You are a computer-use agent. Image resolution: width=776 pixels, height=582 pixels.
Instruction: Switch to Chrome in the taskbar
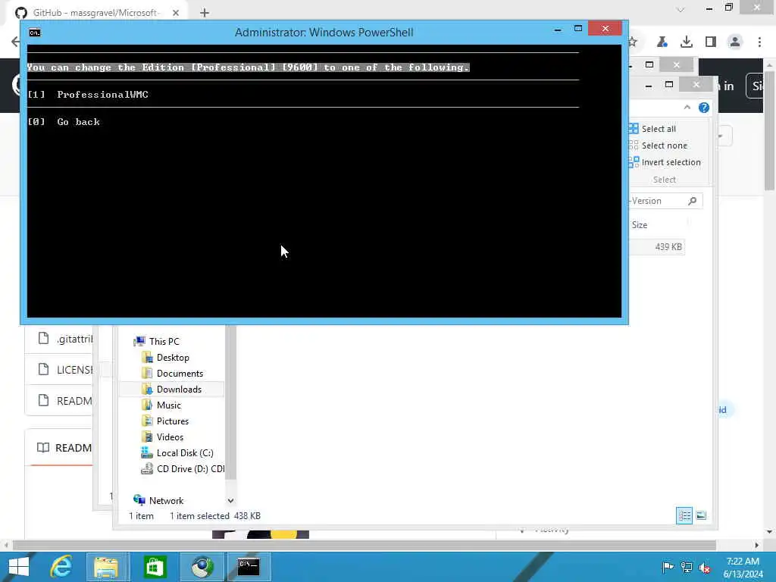202,567
